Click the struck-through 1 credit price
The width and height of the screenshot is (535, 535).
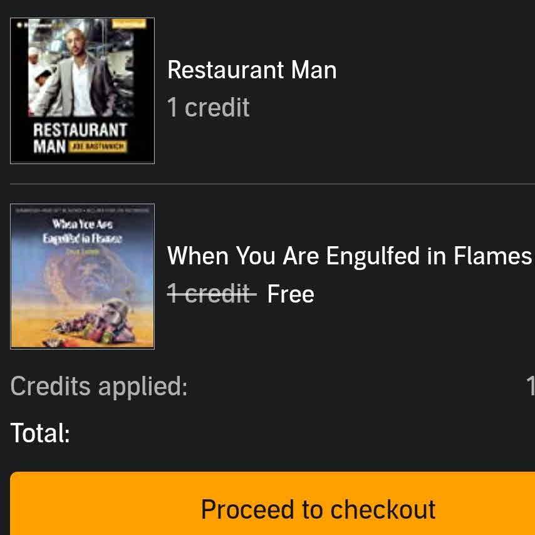212,294
